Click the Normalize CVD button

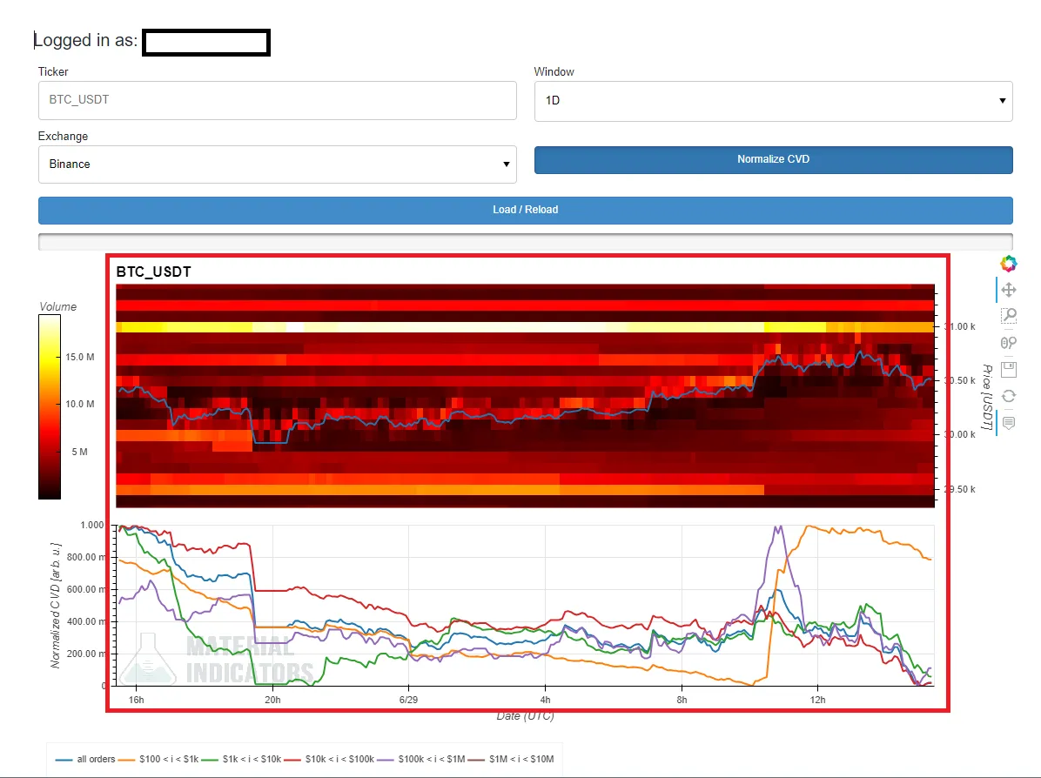coord(773,159)
